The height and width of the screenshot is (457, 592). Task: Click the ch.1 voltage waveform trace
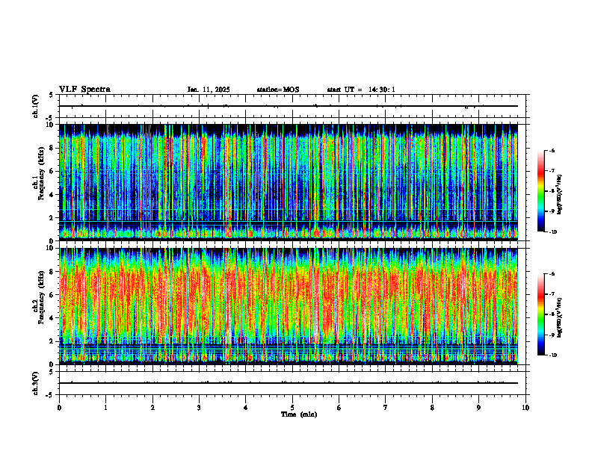point(289,106)
